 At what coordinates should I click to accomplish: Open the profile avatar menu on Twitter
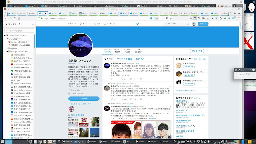click(x=194, y=24)
